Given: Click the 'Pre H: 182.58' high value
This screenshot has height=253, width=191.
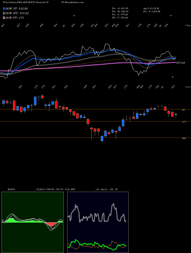Looking at the screenshot, I should coord(120,11).
